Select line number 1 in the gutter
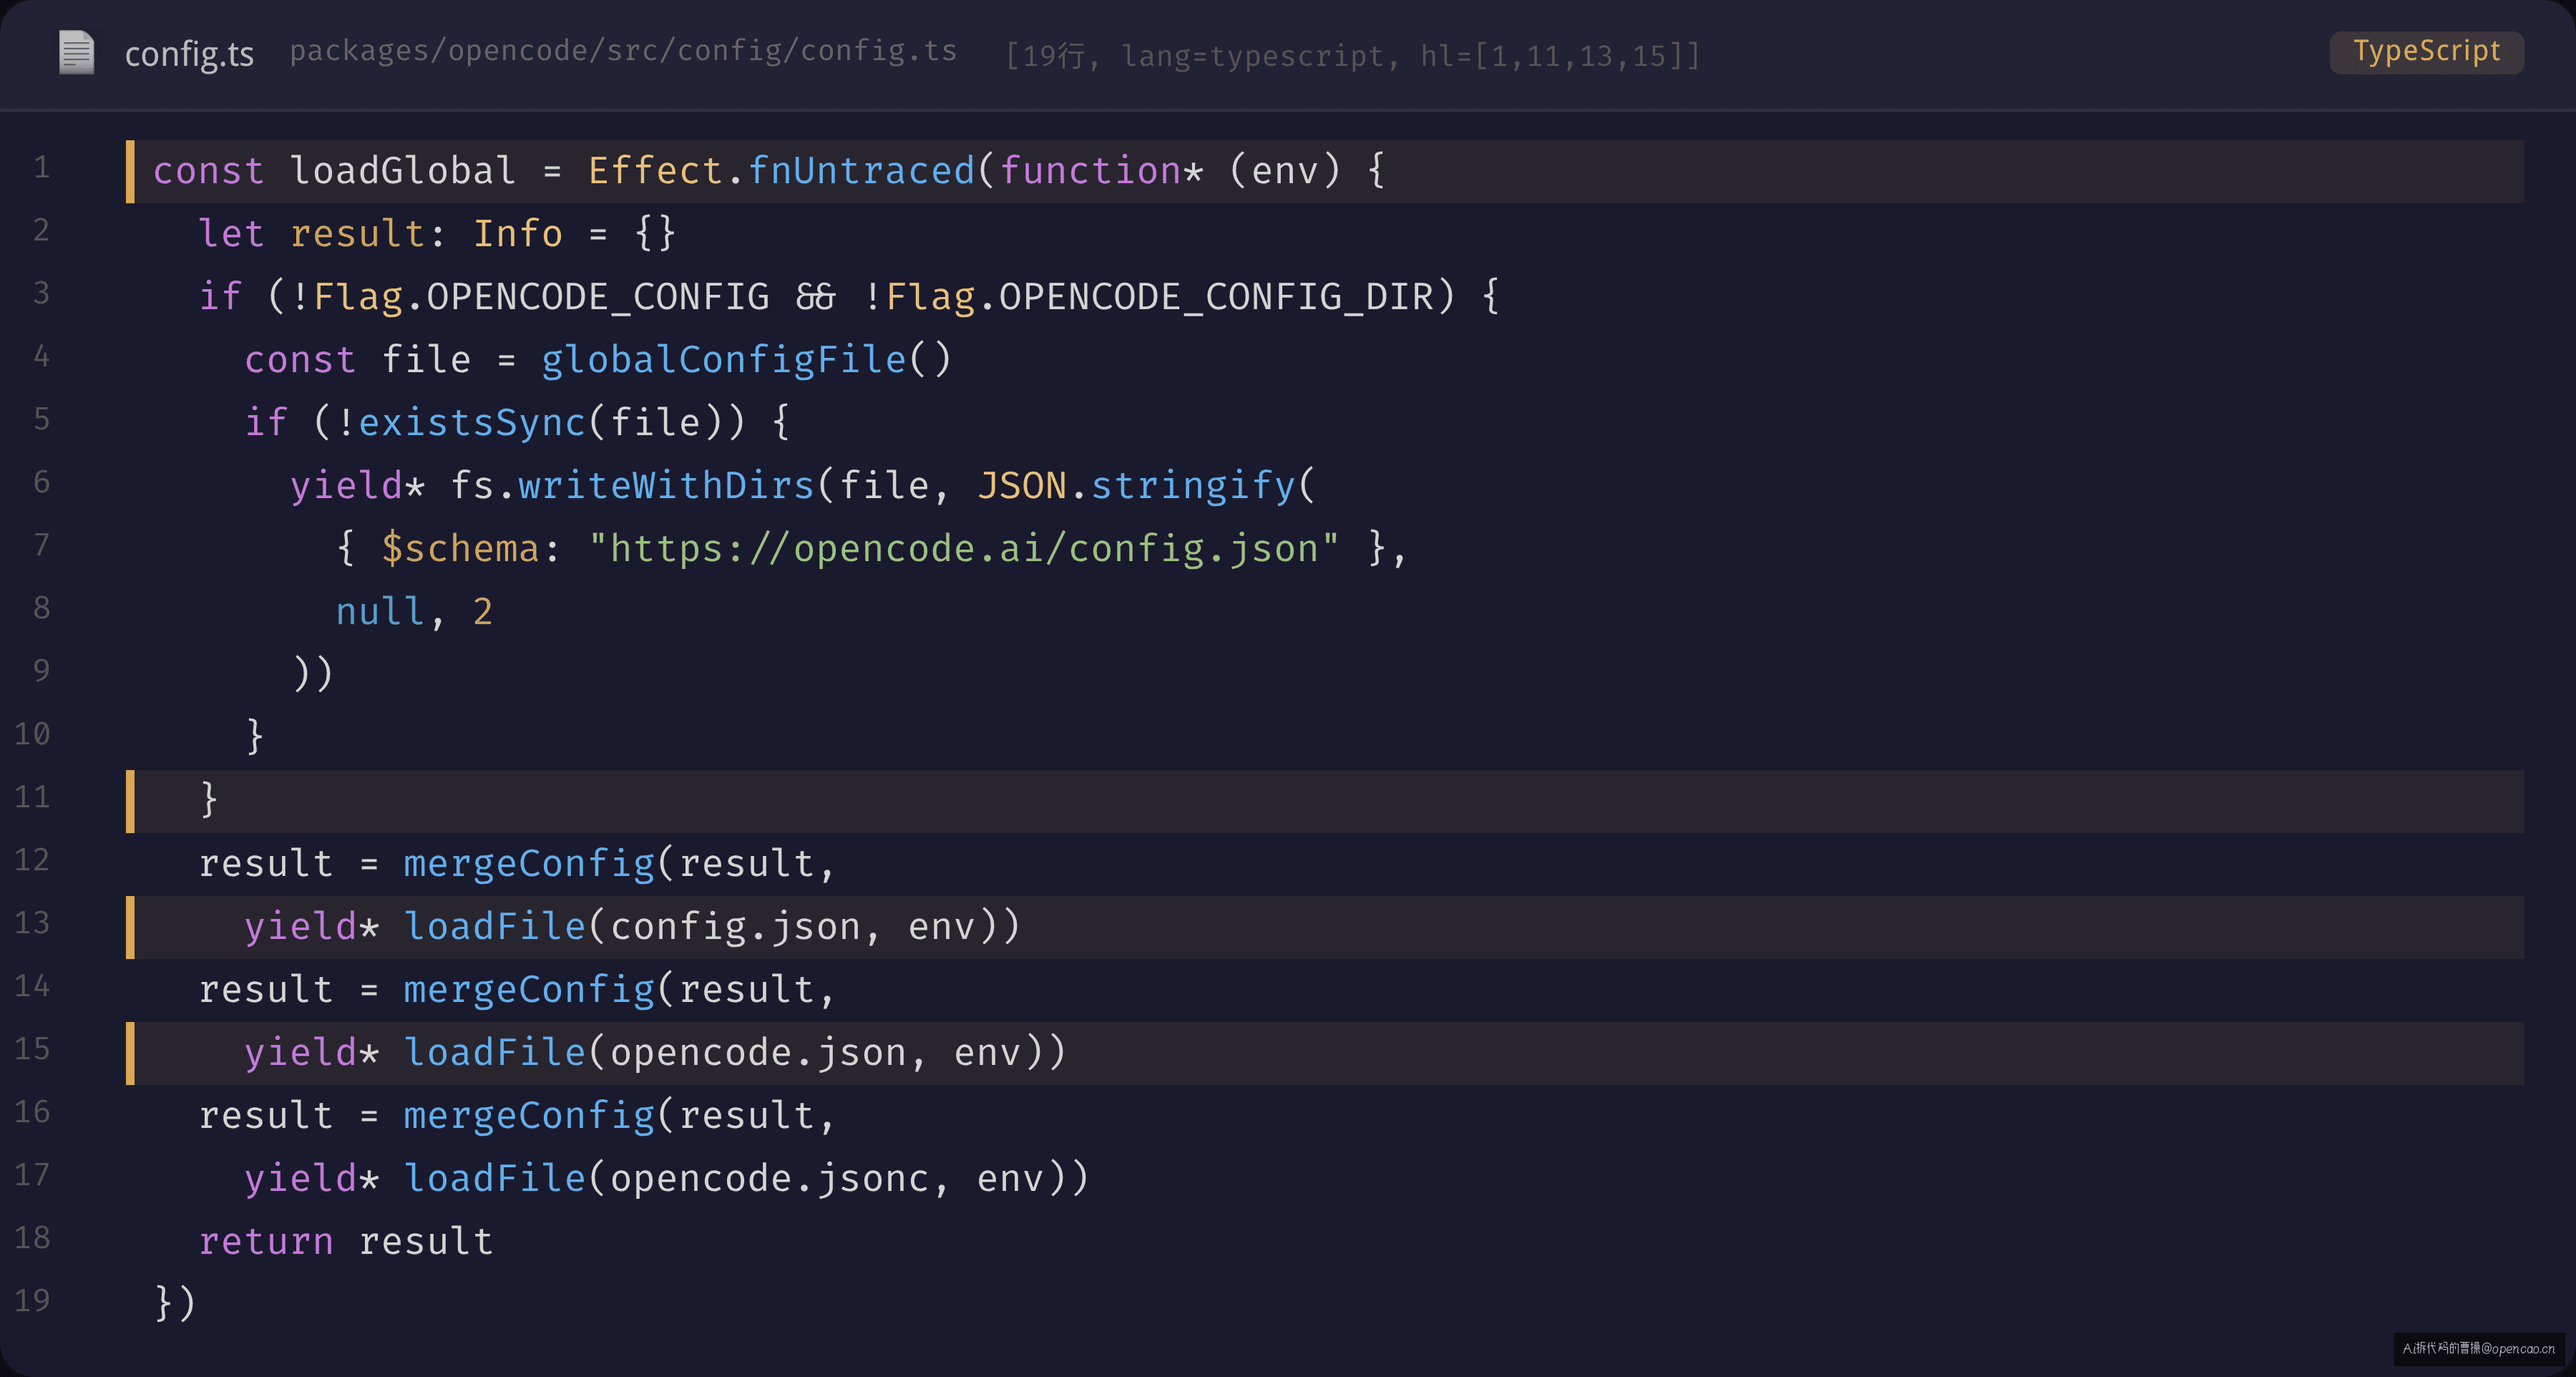Image resolution: width=2576 pixels, height=1377 pixels. pos(41,167)
